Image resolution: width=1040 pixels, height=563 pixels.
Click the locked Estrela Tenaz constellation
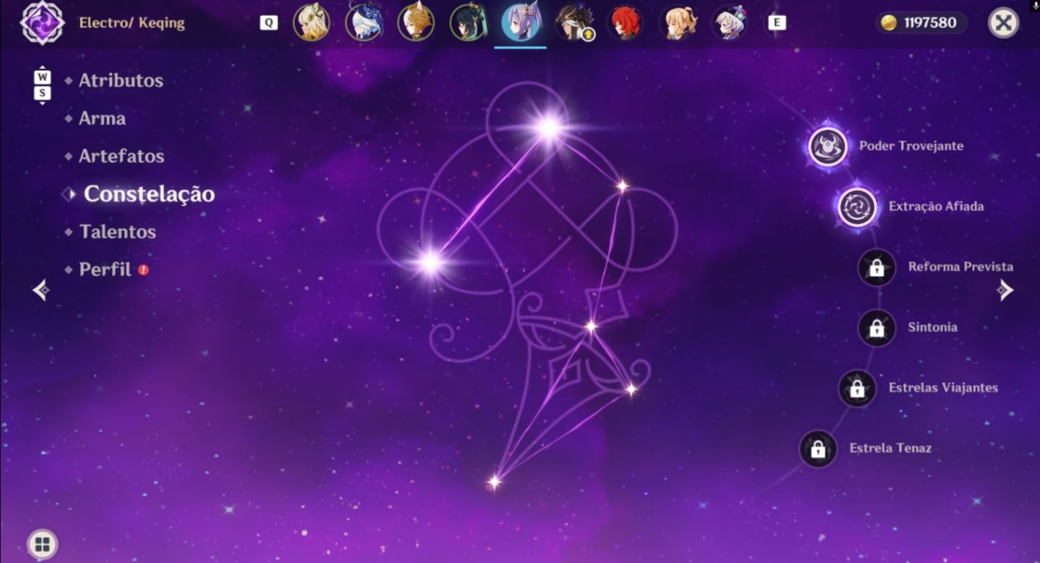[818, 449]
